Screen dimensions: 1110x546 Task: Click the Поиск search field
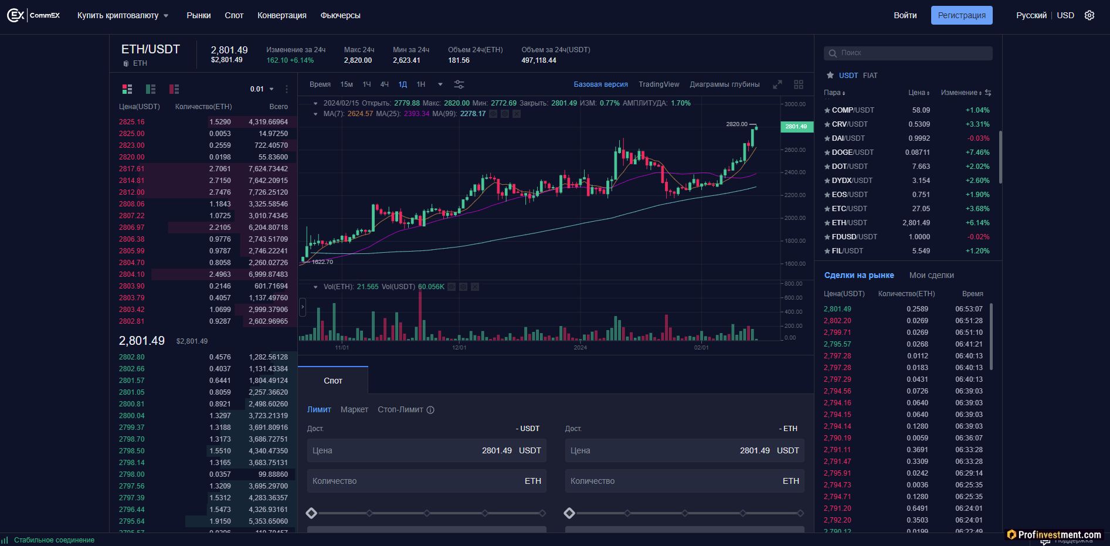click(908, 53)
